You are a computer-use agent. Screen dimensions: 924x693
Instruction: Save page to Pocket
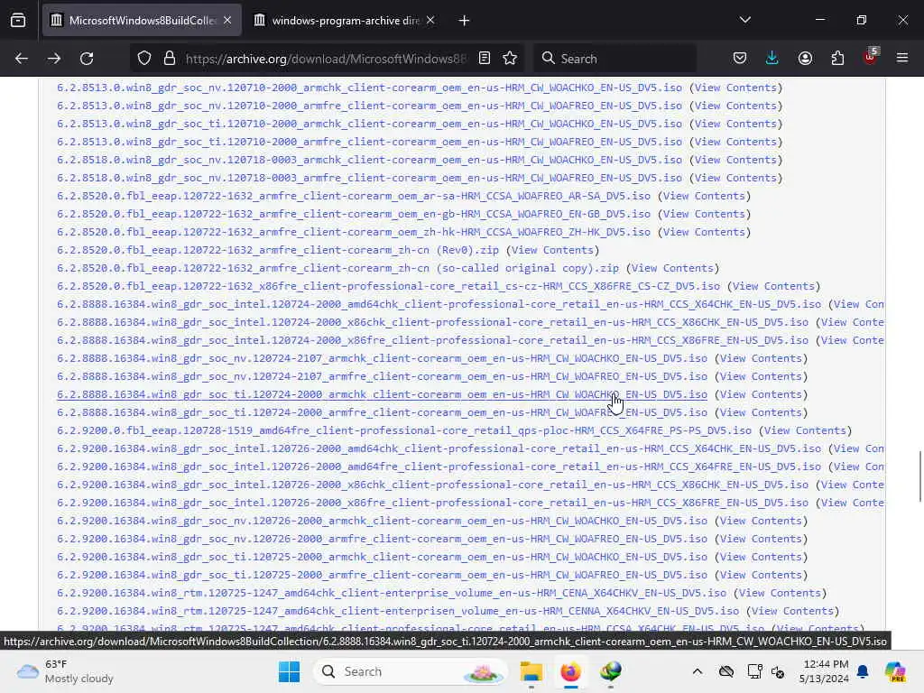(x=740, y=59)
